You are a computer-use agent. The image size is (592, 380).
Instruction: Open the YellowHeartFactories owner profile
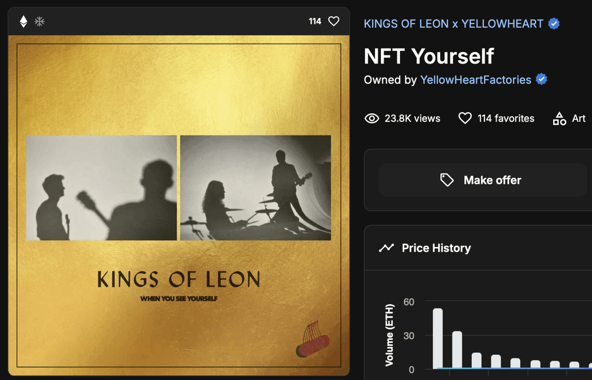click(x=476, y=80)
